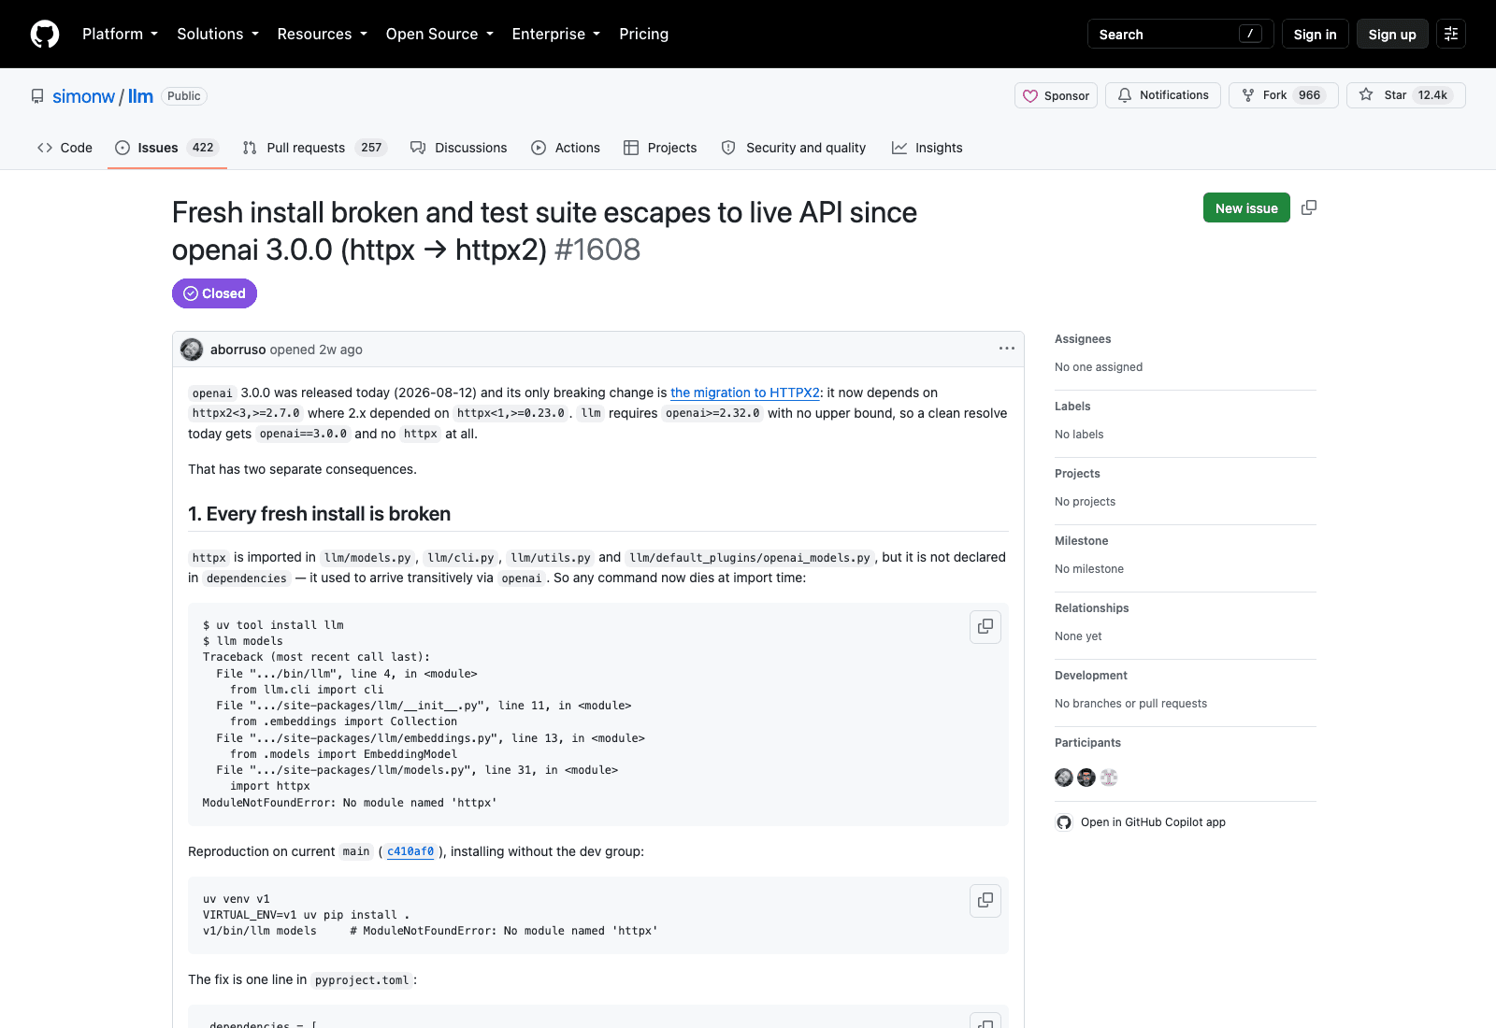Click the fork count 966

click(x=1309, y=95)
